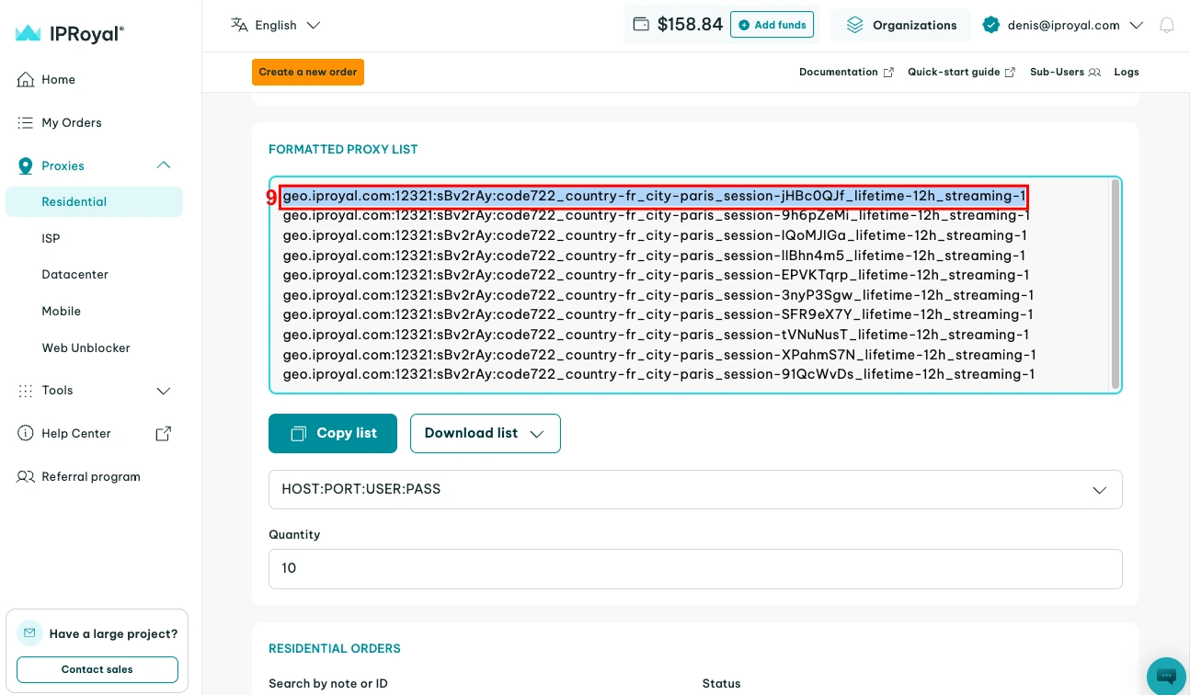Open the Quick-start guide link
Viewport: 1190px width, 695px height.
(x=961, y=73)
